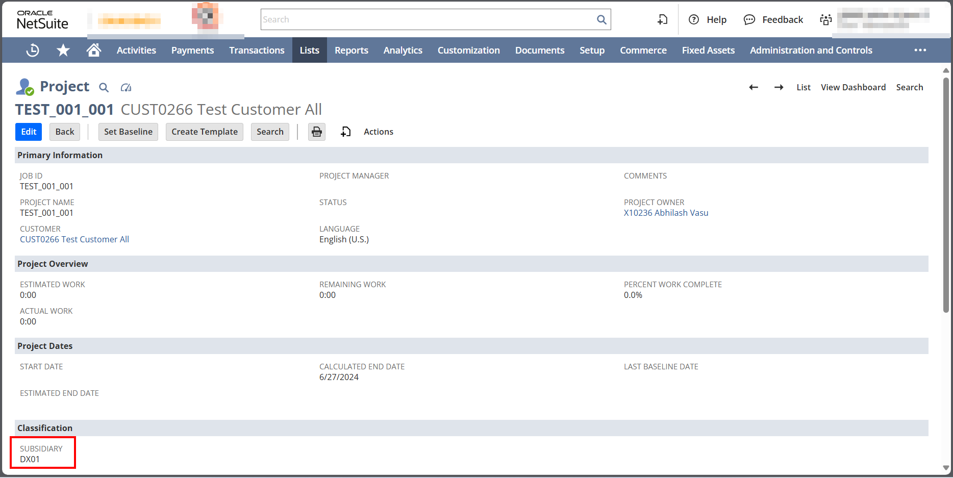953x478 pixels.
Task: Click the blue Edit button
Action: pyautogui.click(x=29, y=132)
